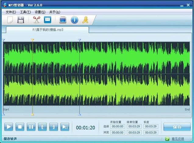Click the blue end marker handle below waveform
This screenshot has width=194, height=143.
pos(79,114)
